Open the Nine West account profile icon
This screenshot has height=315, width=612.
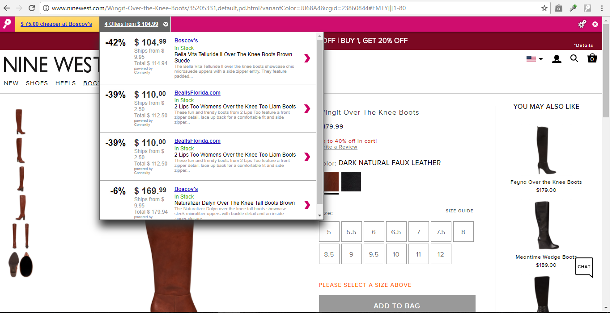coord(557,59)
